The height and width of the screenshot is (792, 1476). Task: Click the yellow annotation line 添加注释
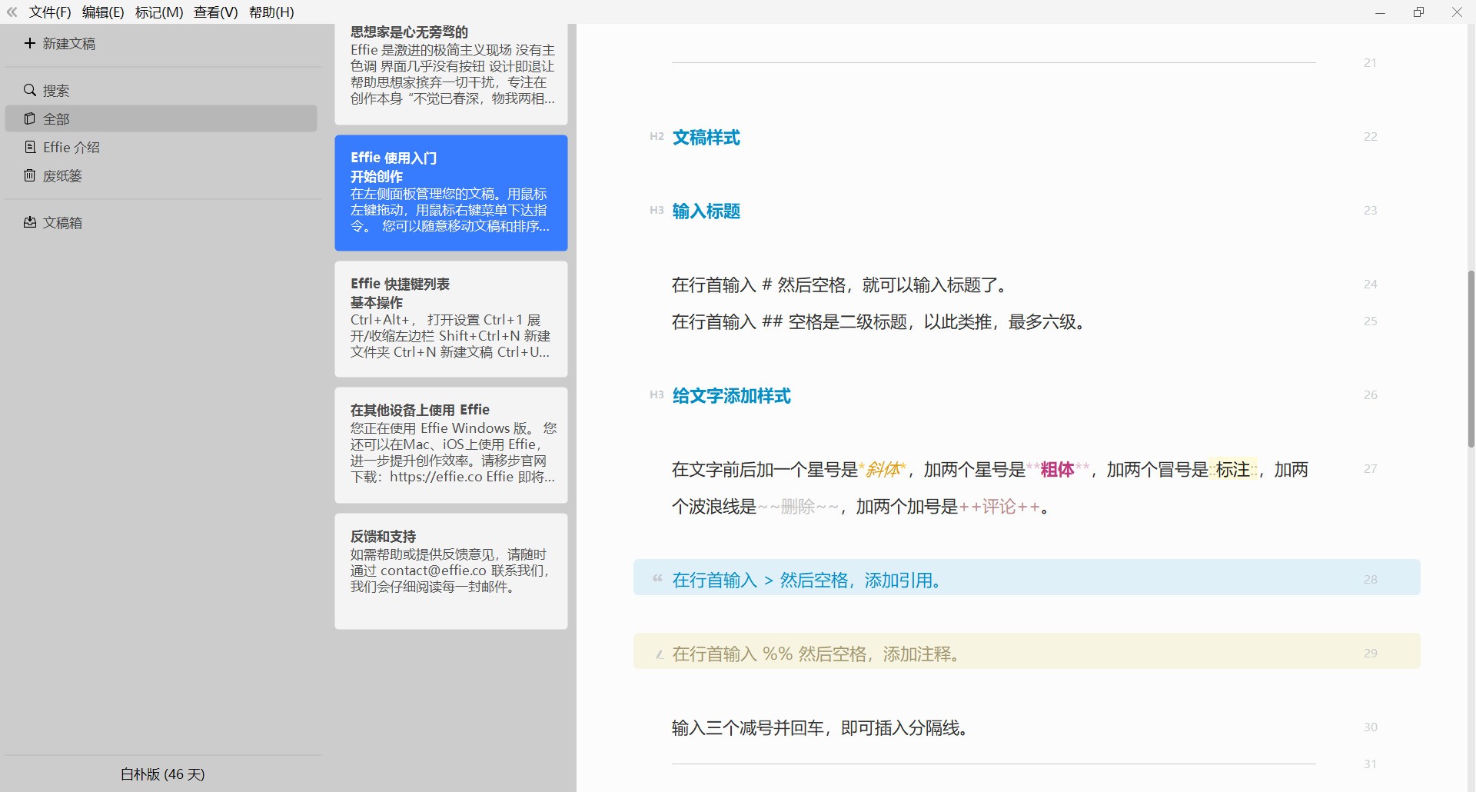click(x=1026, y=651)
